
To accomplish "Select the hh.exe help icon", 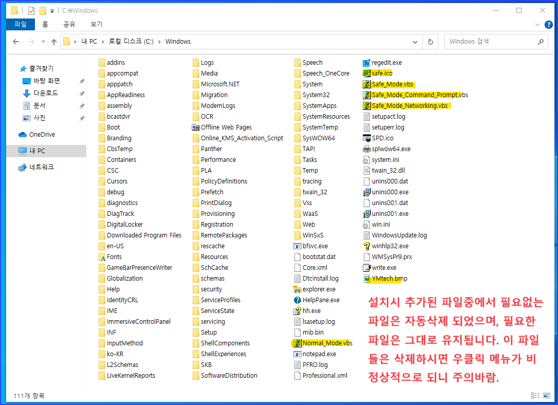I will pos(297,311).
